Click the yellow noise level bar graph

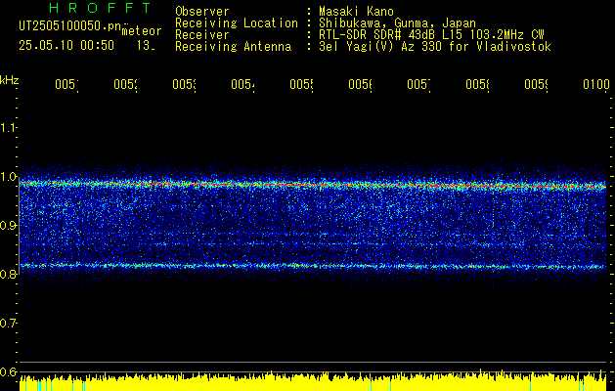(313, 382)
